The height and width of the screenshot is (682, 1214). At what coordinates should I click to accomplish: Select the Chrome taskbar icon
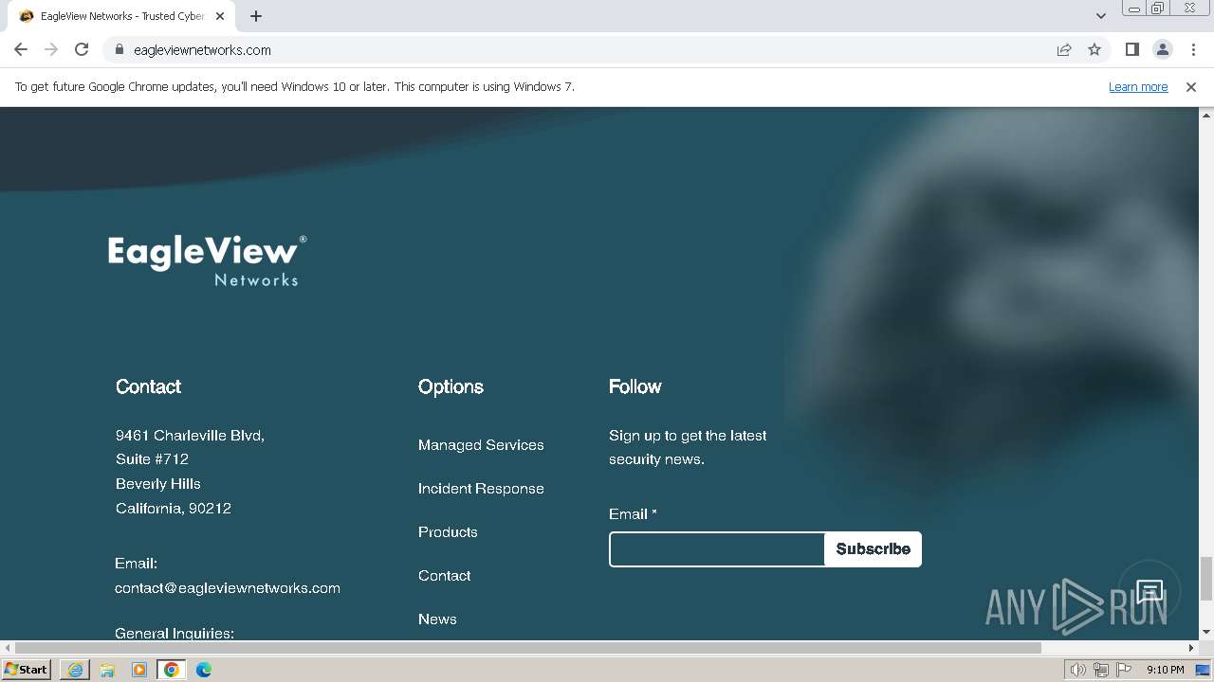(x=172, y=670)
